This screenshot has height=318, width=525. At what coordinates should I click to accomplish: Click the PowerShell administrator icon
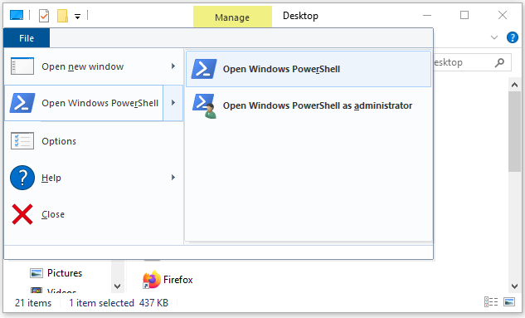click(205, 106)
